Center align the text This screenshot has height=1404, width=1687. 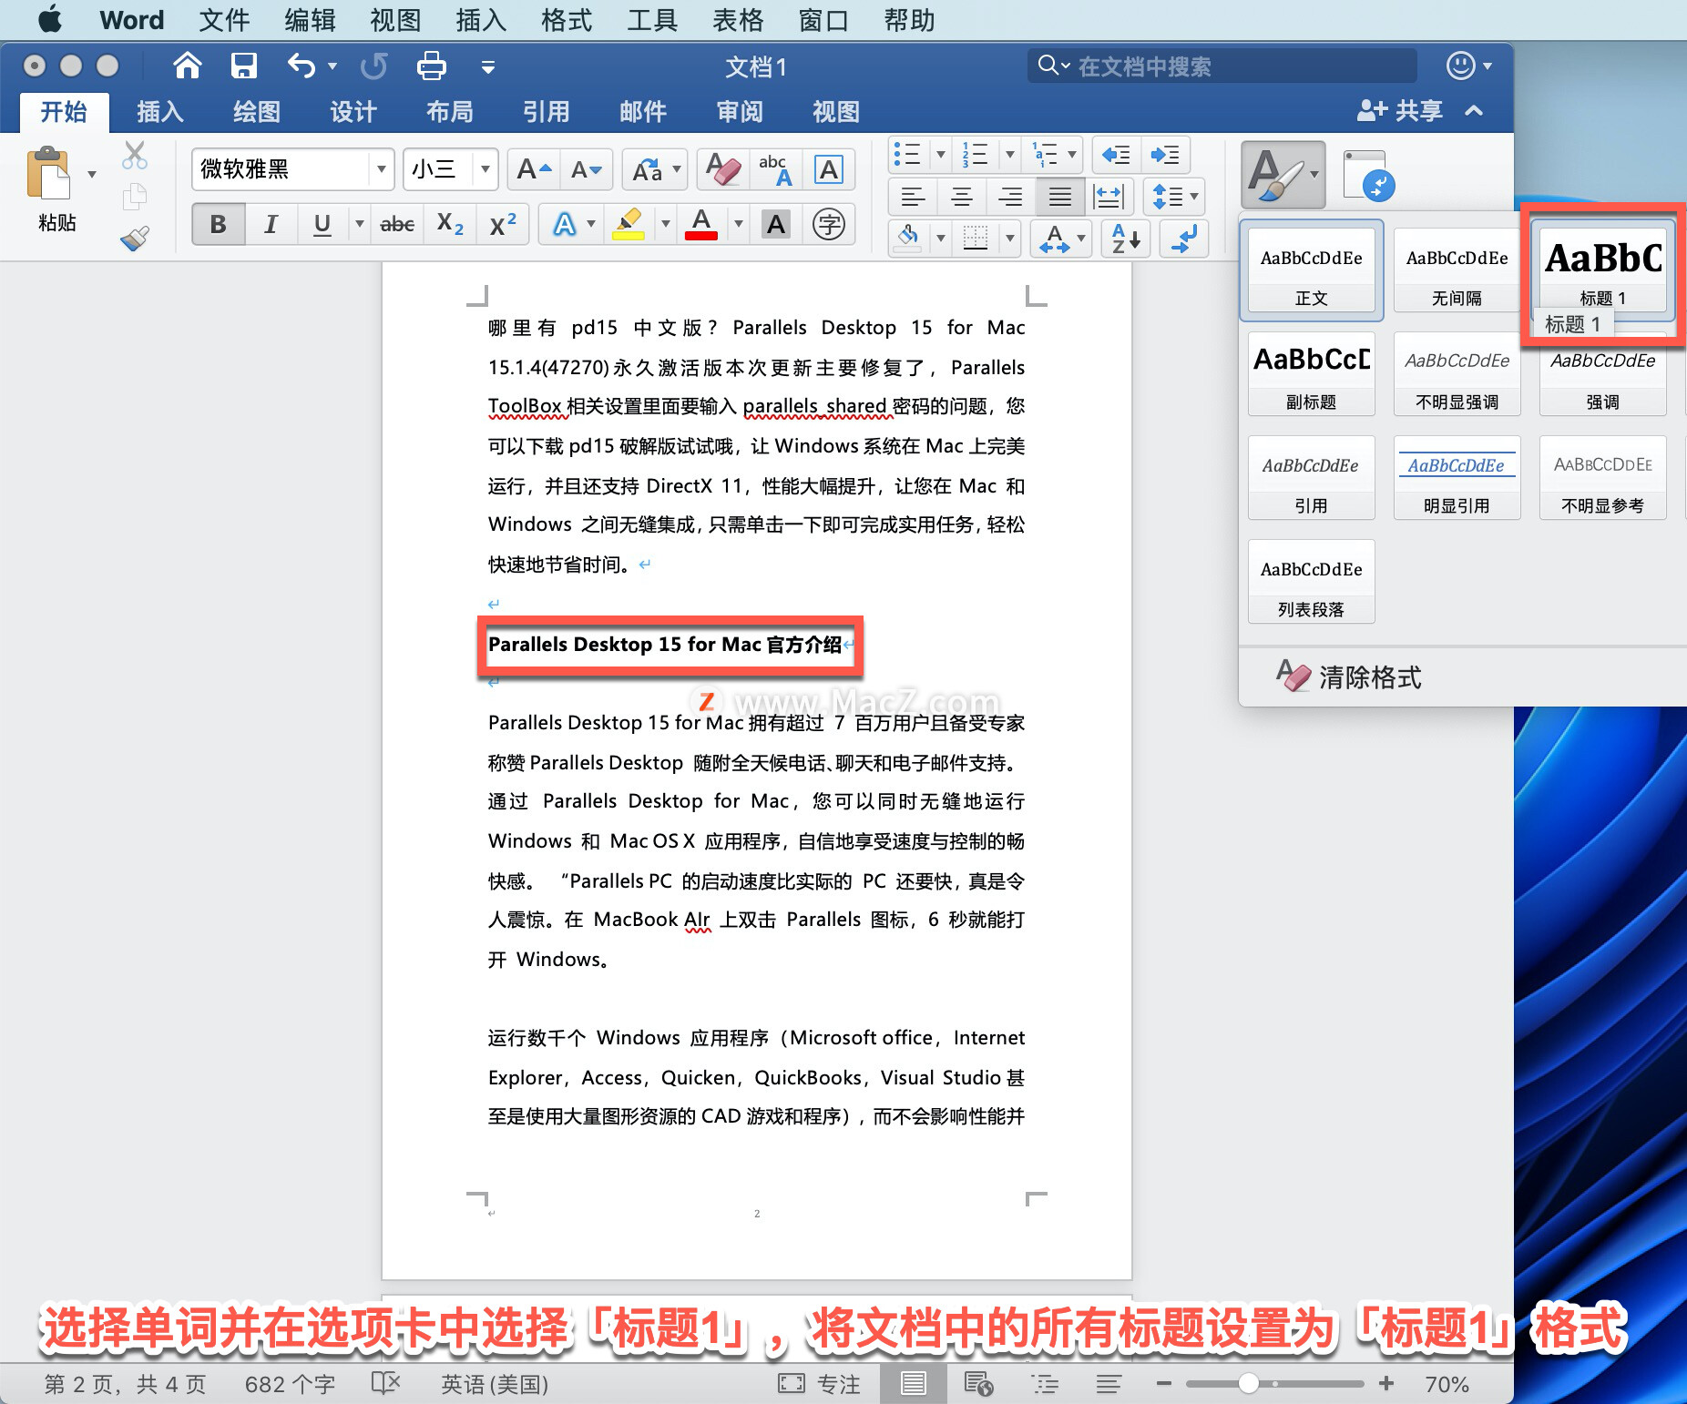coord(962,196)
